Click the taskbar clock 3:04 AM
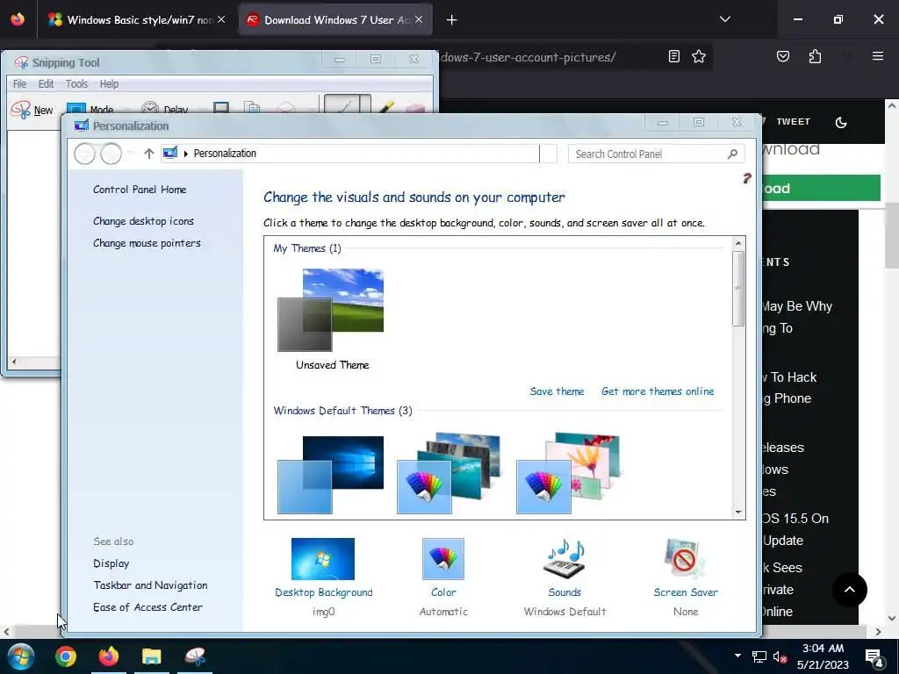899x674 pixels. tap(823, 649)
